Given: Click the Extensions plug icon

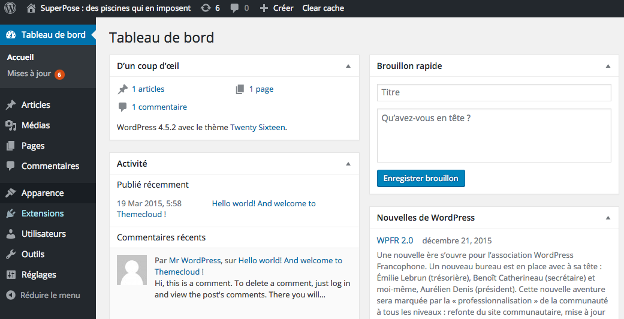Looking at the screenshot, I should (x=11, y=213).
